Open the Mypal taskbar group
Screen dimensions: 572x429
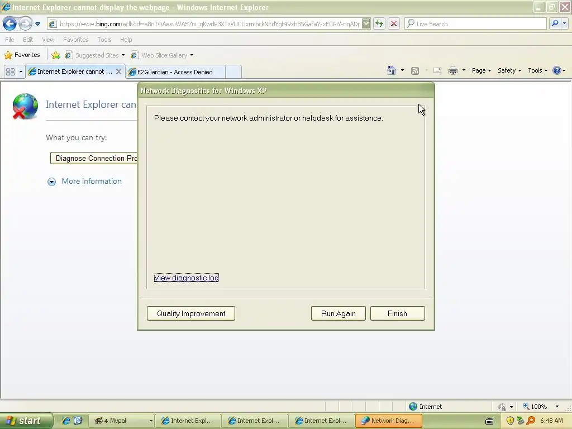[121, 421]
